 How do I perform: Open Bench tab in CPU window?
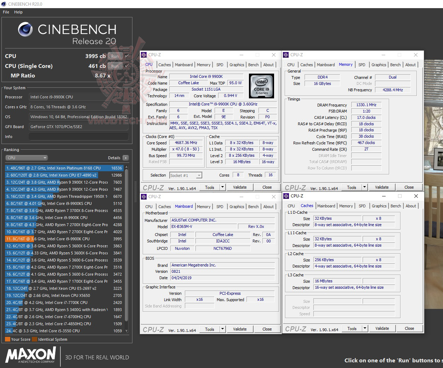coord(253,65)
